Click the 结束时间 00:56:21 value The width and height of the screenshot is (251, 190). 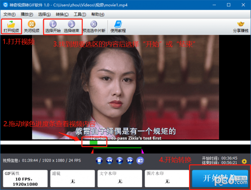click(229, 163)
